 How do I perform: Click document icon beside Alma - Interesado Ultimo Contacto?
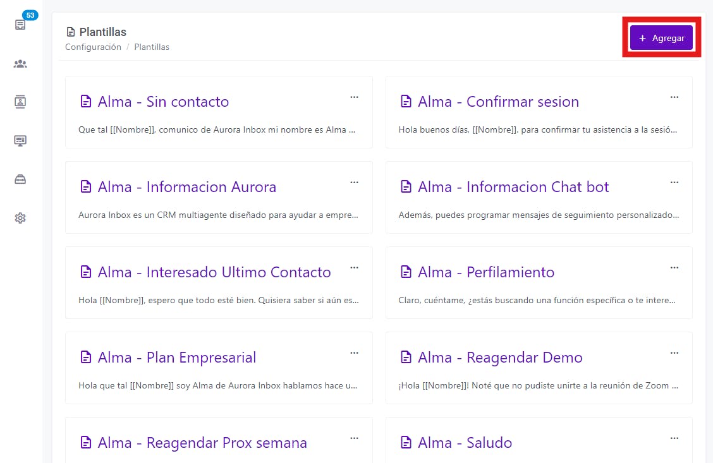tap(86, 272)
